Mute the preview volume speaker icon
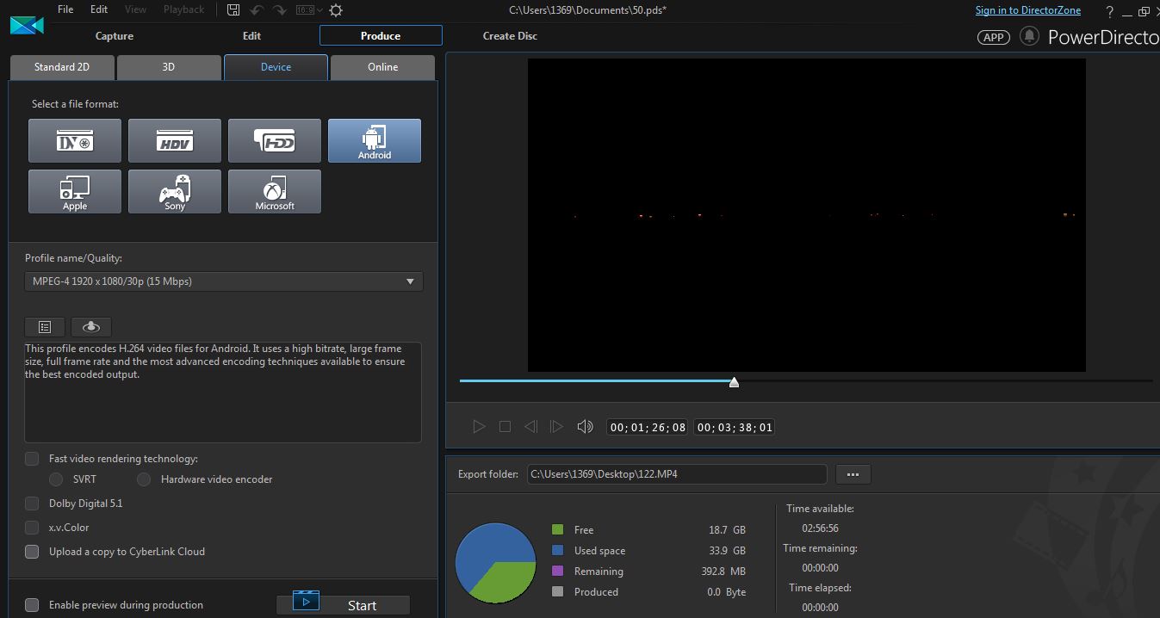 coord(585,427)
